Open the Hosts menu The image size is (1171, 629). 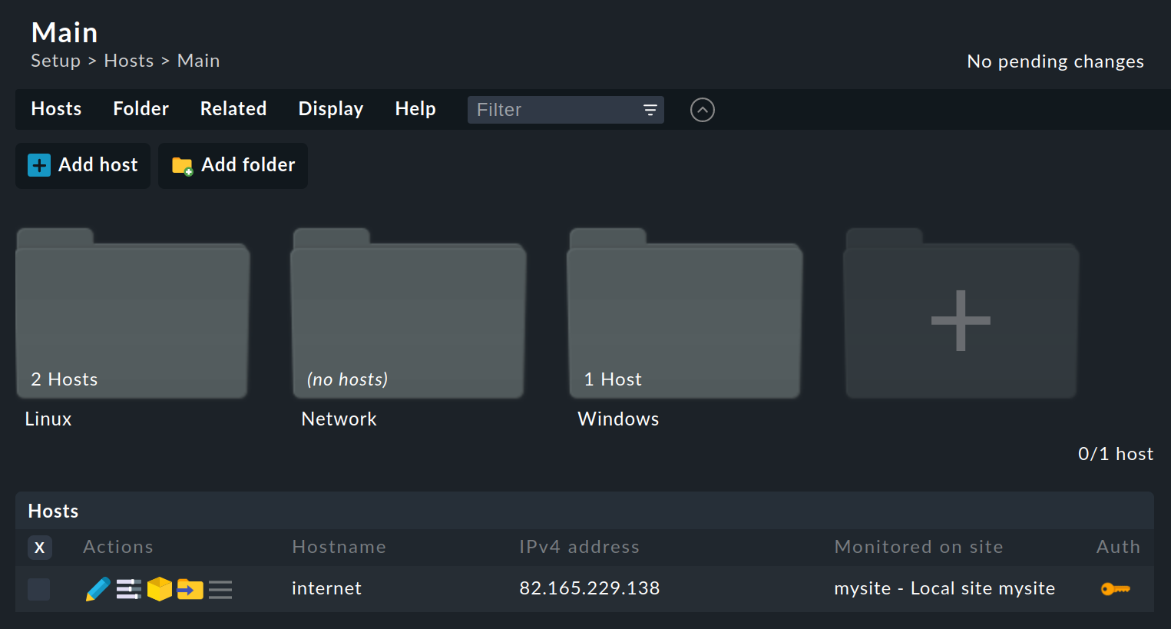pyautogui.click(x=56, y=109)
